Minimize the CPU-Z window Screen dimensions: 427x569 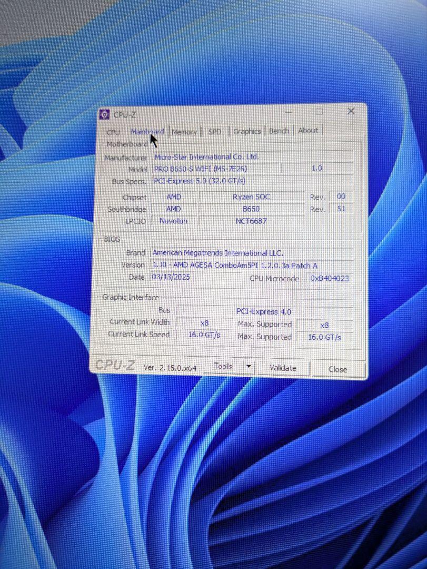[289, 113]
